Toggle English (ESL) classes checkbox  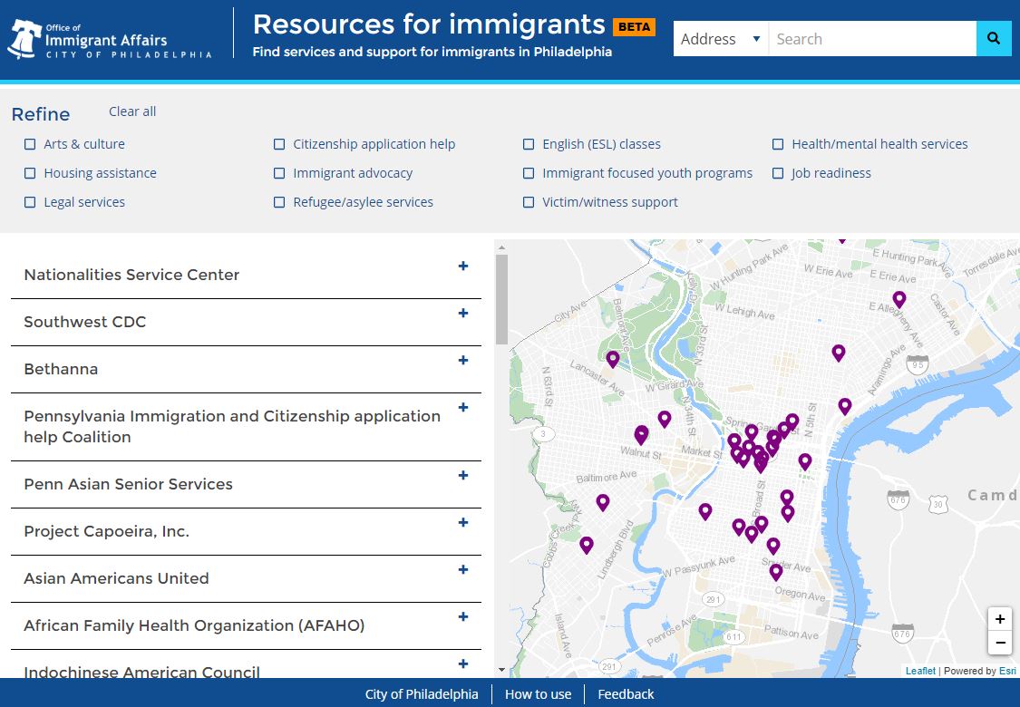529,144
